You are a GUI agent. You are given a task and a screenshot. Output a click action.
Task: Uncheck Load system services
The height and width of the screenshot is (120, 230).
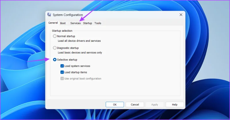62,66
